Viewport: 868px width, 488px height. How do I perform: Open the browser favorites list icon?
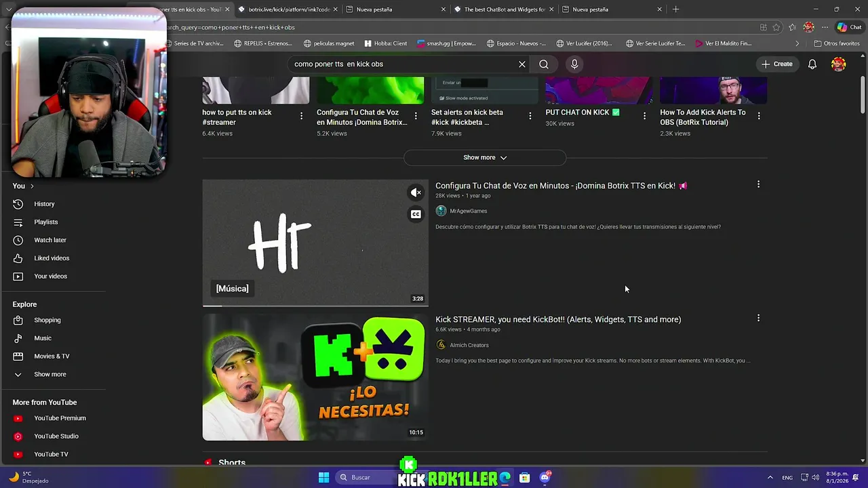(x=793, y=27)
